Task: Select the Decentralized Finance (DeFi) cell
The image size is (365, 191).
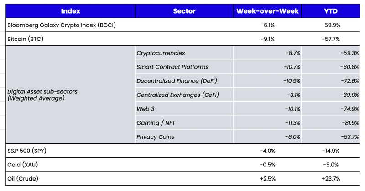Action: pyautogui.click(x=177, y=81)
